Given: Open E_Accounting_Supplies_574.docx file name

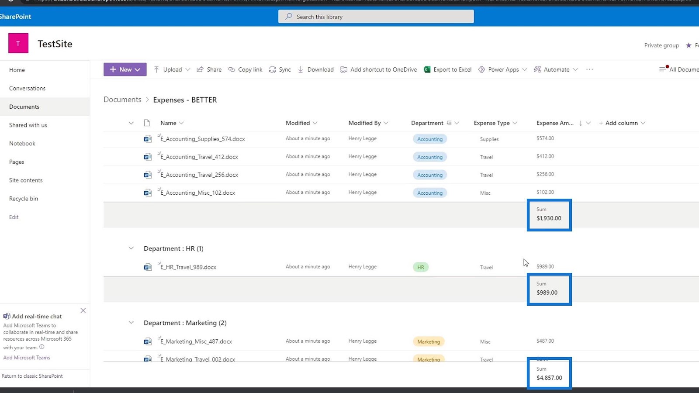Looking at the screenshot, I should (x=203, y=139).
